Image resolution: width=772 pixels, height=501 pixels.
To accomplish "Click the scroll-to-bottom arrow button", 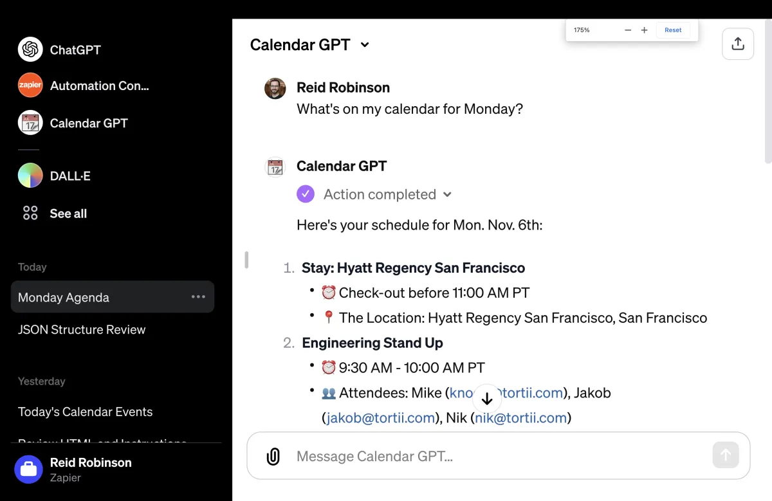I will [487, 399].
